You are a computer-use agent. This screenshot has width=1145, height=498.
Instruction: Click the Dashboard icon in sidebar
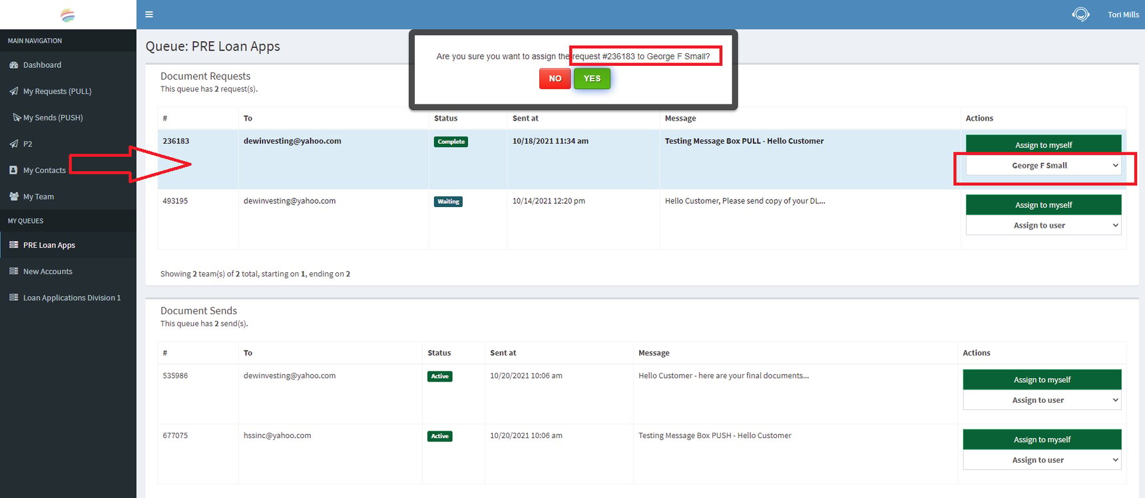13,65
